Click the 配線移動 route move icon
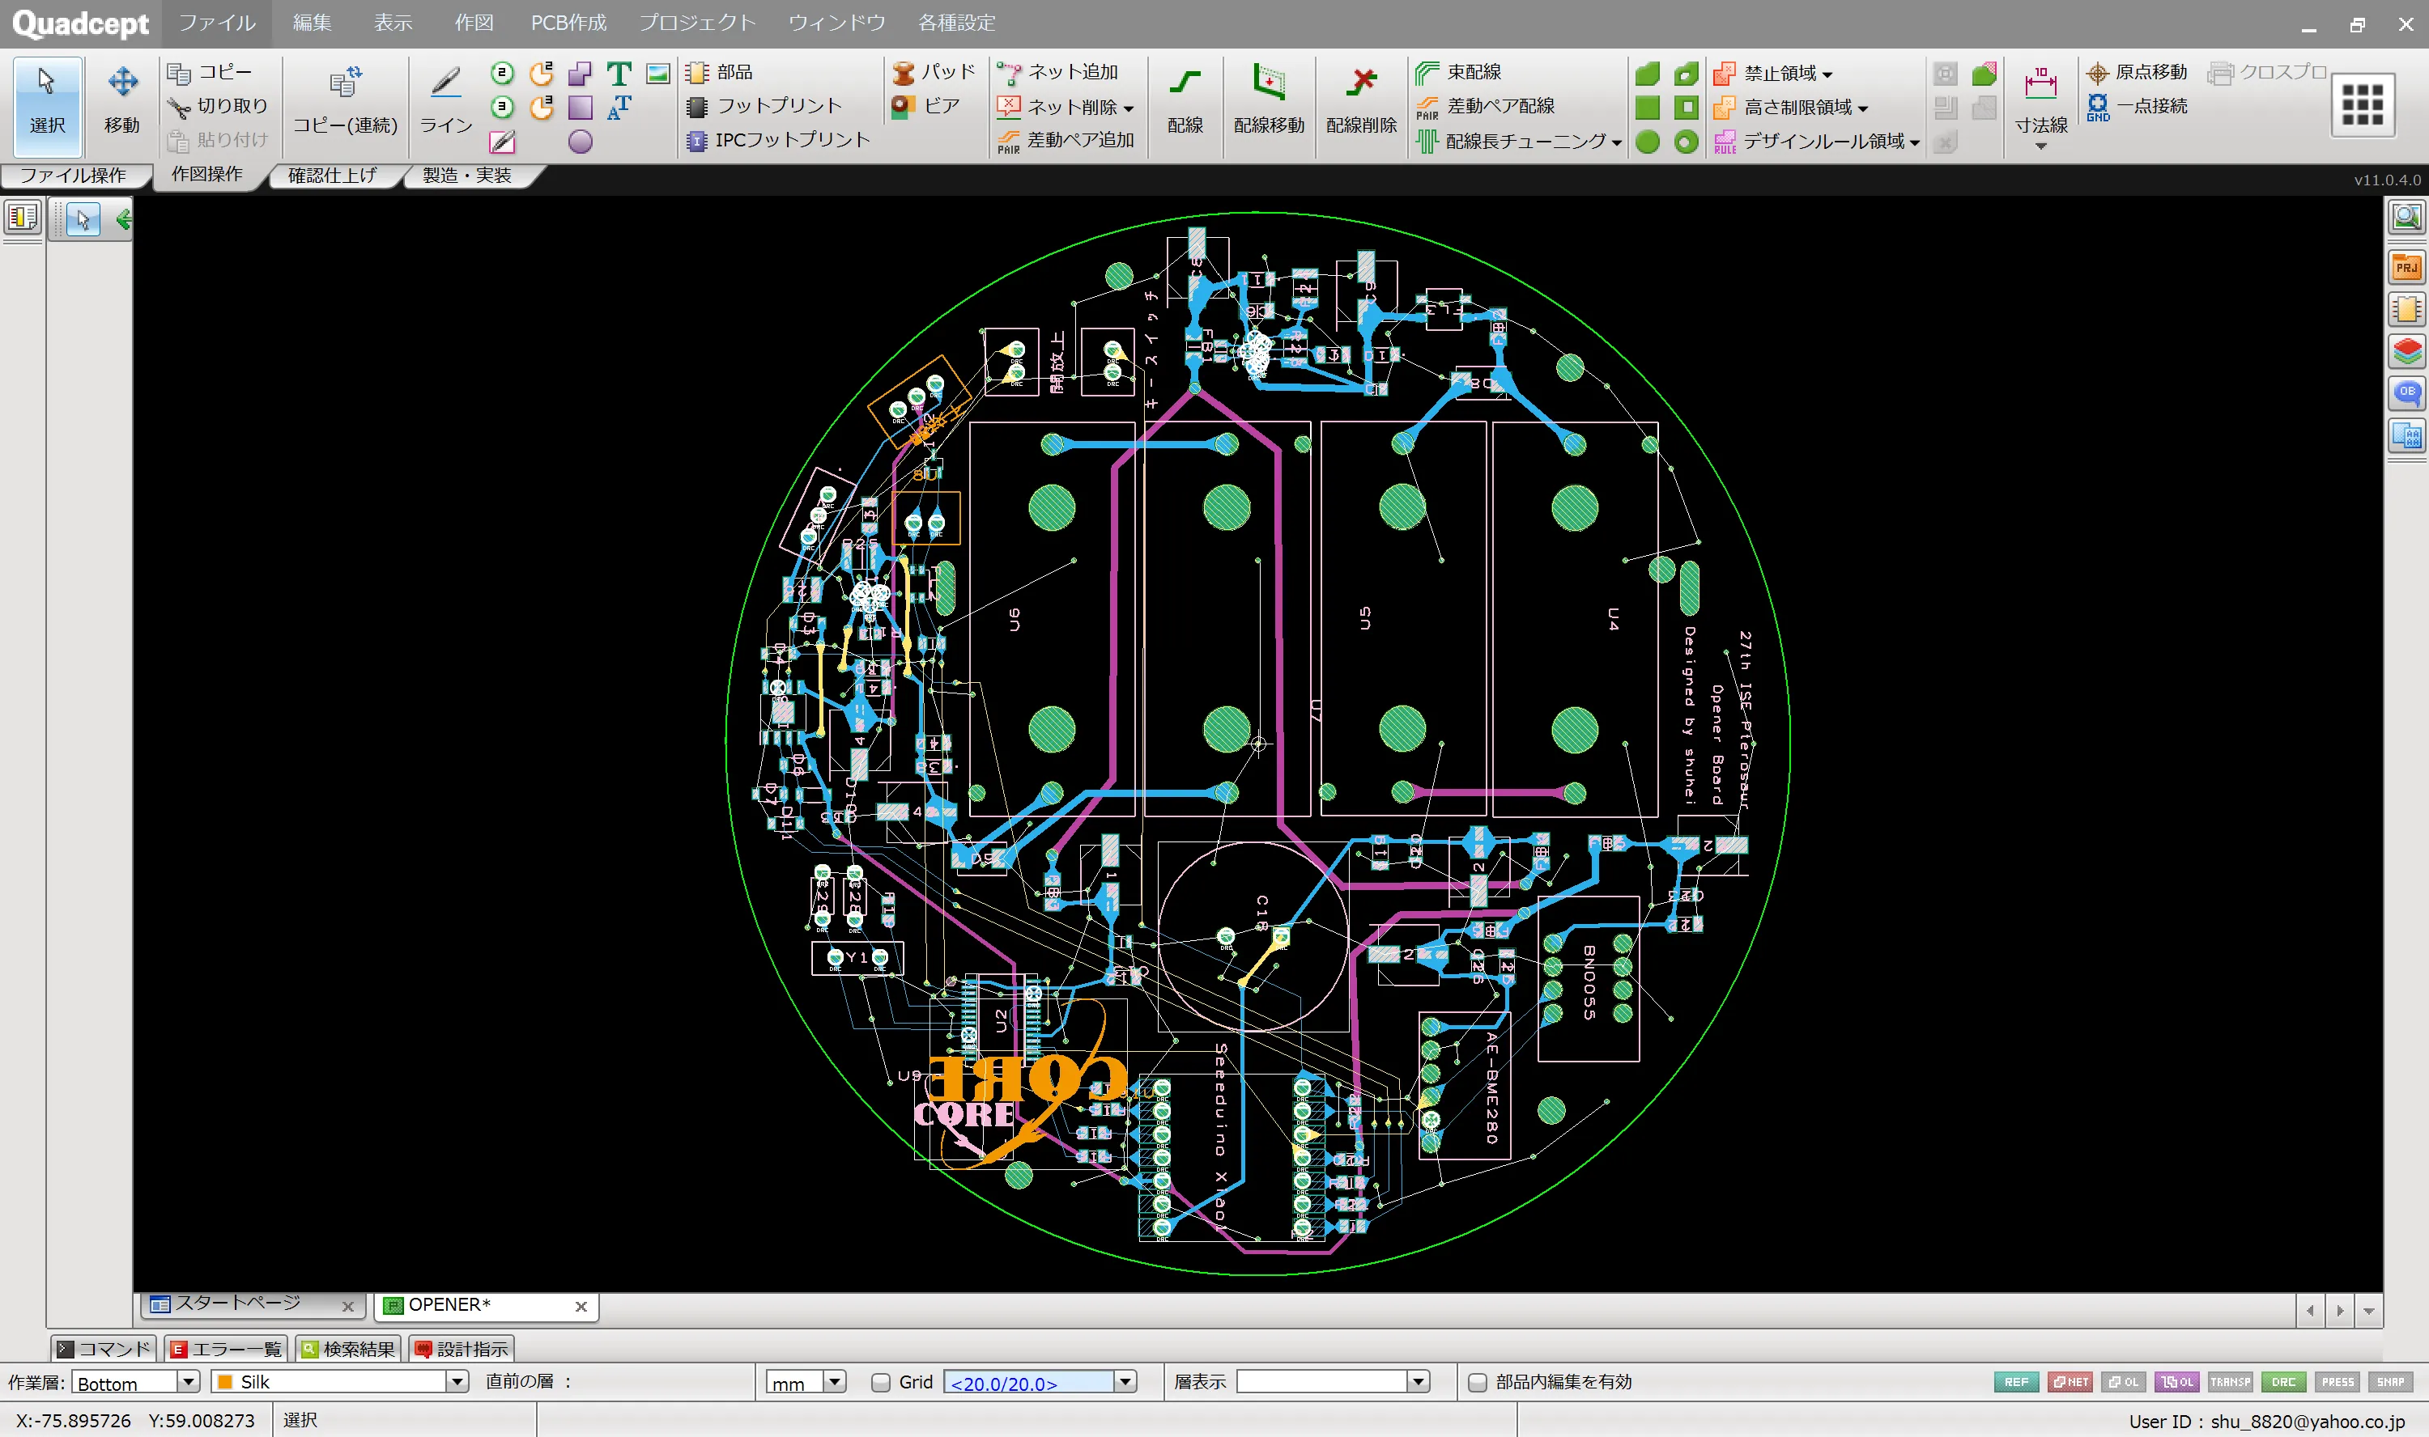 (x=1268, y=100)
